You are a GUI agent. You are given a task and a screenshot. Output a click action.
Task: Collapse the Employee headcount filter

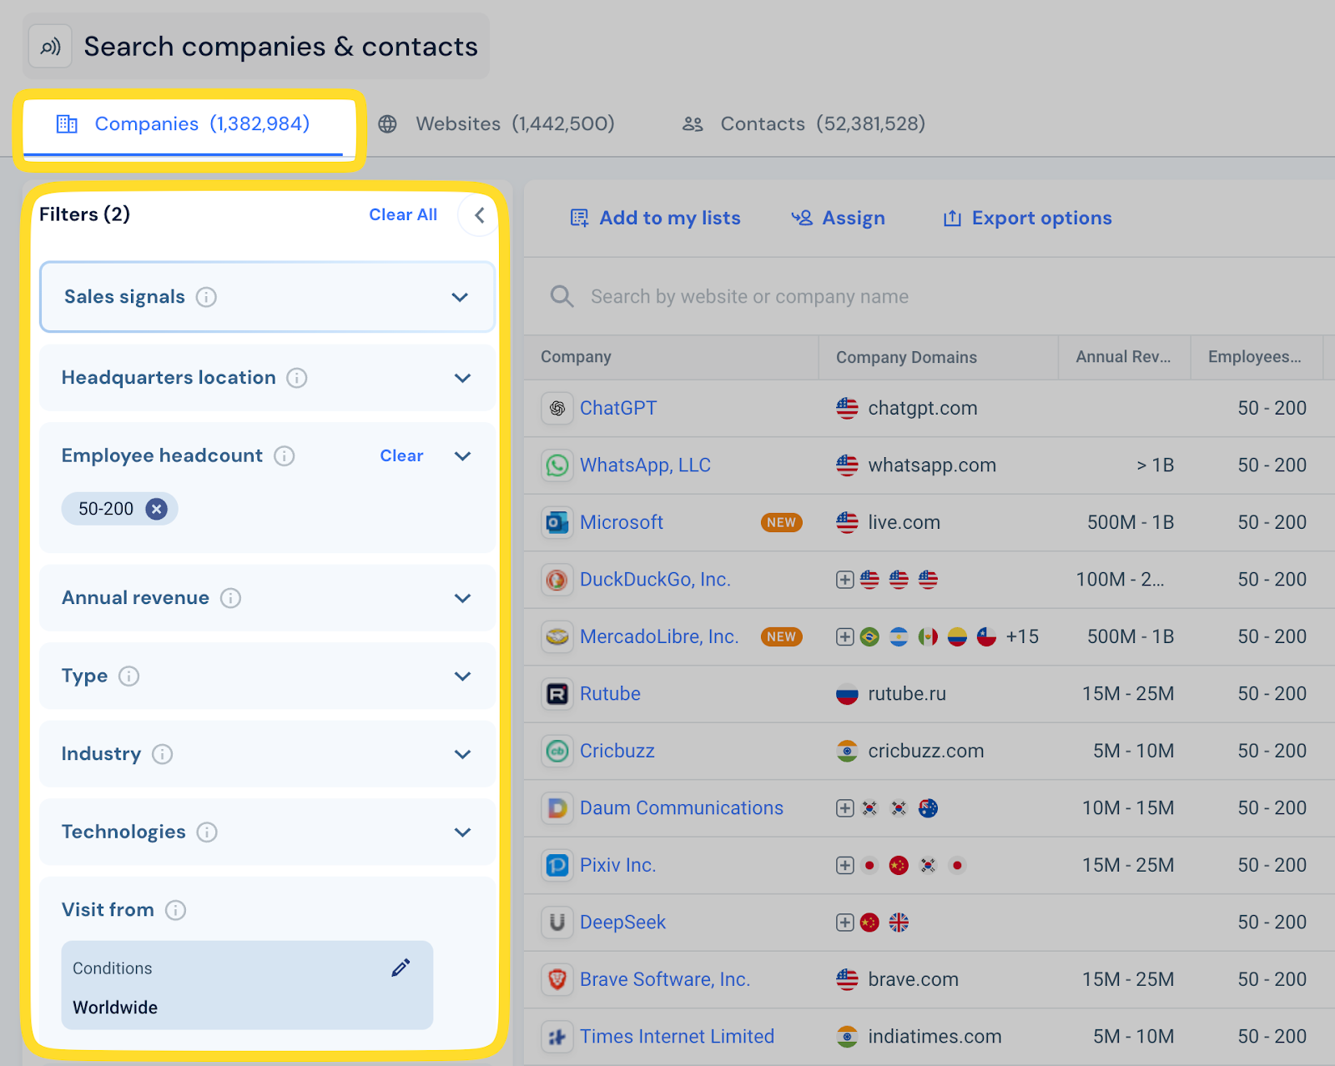pos(462,455)
